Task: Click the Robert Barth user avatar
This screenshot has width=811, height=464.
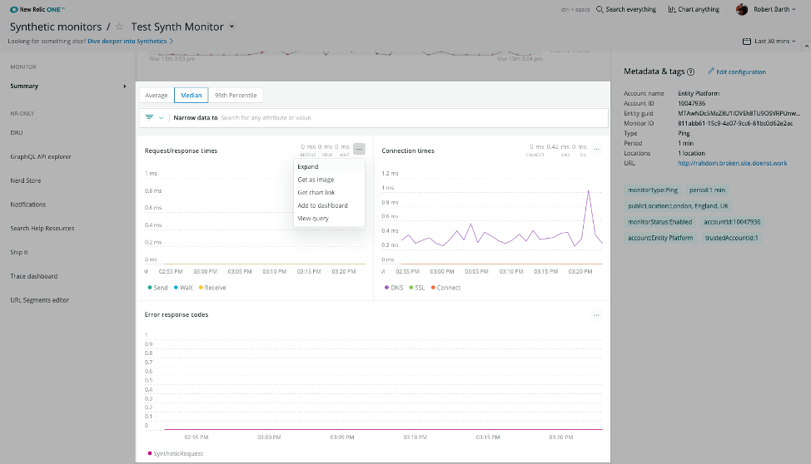Action: 742,9
